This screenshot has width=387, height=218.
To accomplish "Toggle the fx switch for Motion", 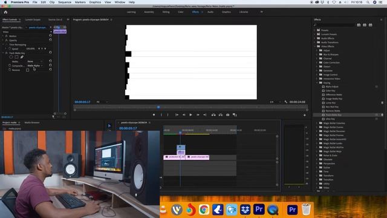I will pyautogui.click(x=7, y=36).
